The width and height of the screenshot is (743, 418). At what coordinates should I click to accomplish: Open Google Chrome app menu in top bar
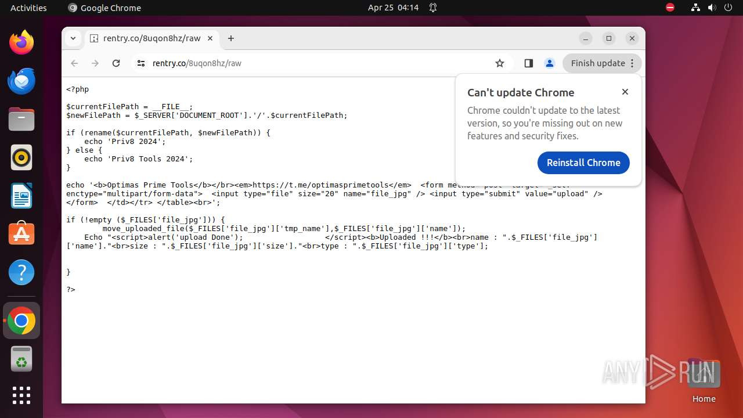tap(104, 8)
